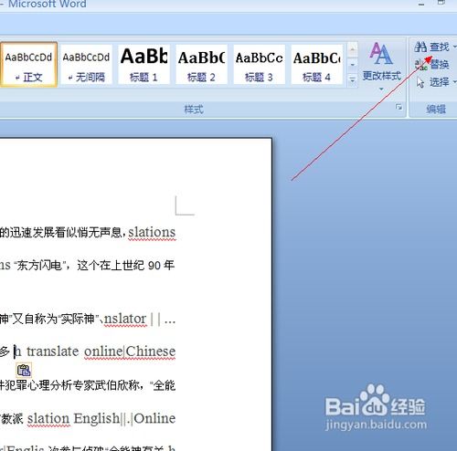457x451 pixels.
Task: Show the previous styles gallery row
Action: [x=353, y=49]
